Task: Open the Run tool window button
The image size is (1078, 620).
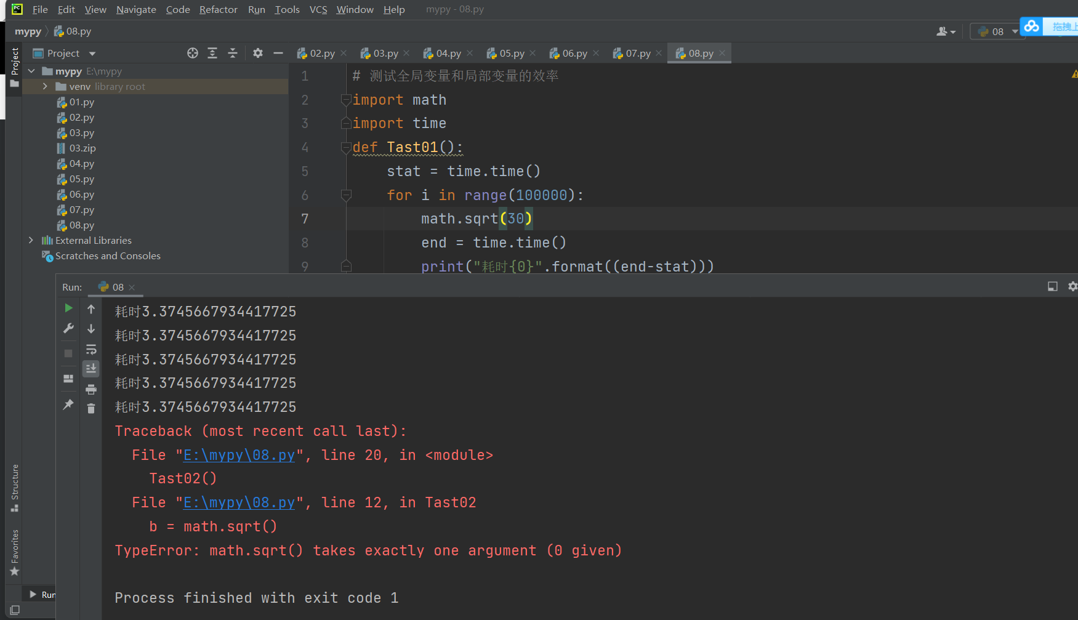Action: 42,595
